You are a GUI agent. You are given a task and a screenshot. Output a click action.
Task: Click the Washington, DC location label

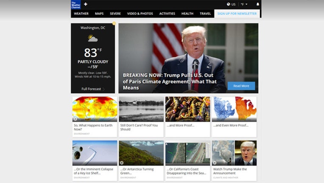click(x=93, y=28)
